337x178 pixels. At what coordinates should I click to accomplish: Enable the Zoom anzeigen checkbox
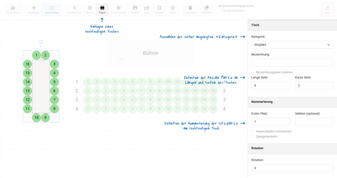coord(220,11)
